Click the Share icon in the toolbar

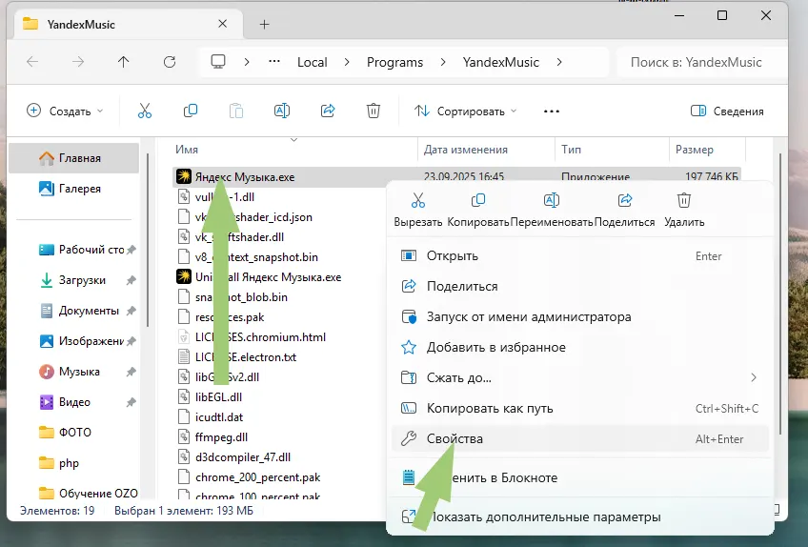(x=328, y=111)
